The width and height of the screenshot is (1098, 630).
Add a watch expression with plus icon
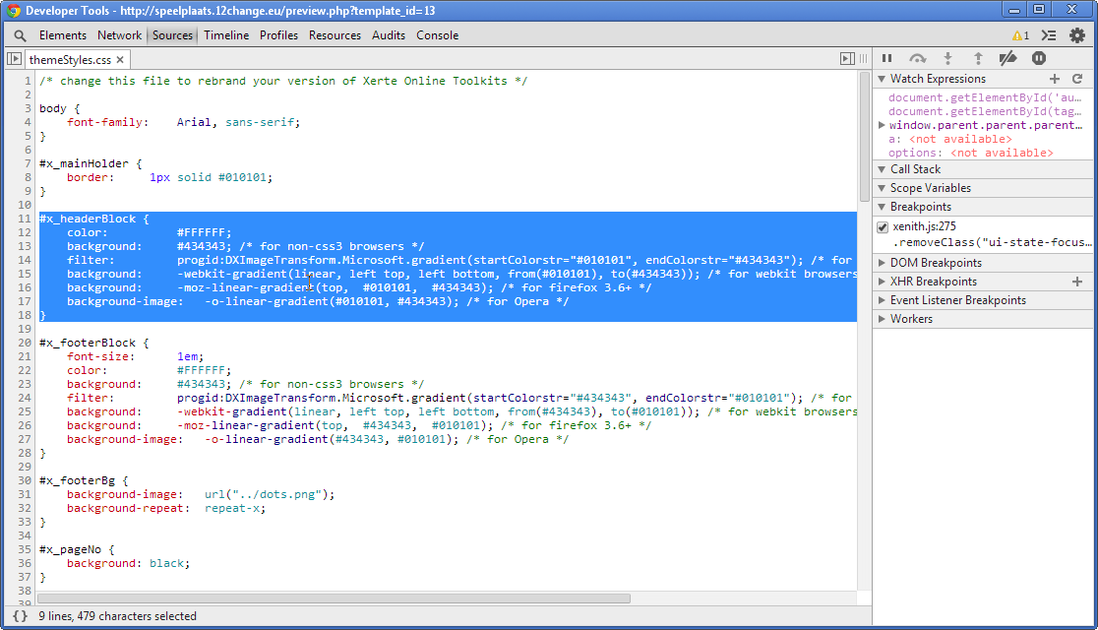(1055, 79)
